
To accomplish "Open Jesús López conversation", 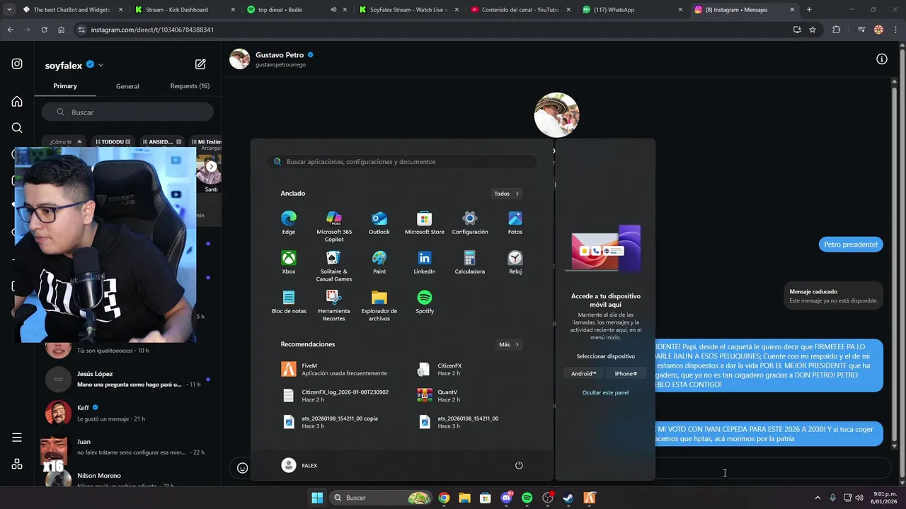I will [127, 379].
